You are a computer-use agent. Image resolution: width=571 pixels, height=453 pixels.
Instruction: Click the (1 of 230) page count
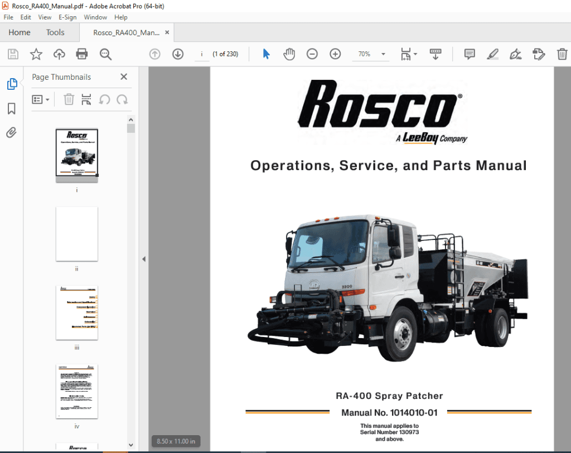[x=225, y=54]
